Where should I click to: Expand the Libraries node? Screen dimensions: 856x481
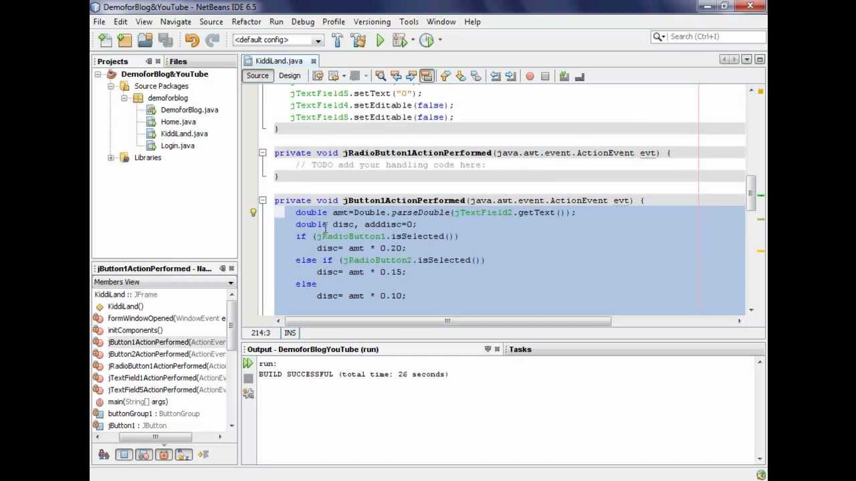point(111,158)
